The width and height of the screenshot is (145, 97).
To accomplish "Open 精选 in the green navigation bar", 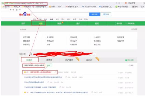I will (59, 24).
